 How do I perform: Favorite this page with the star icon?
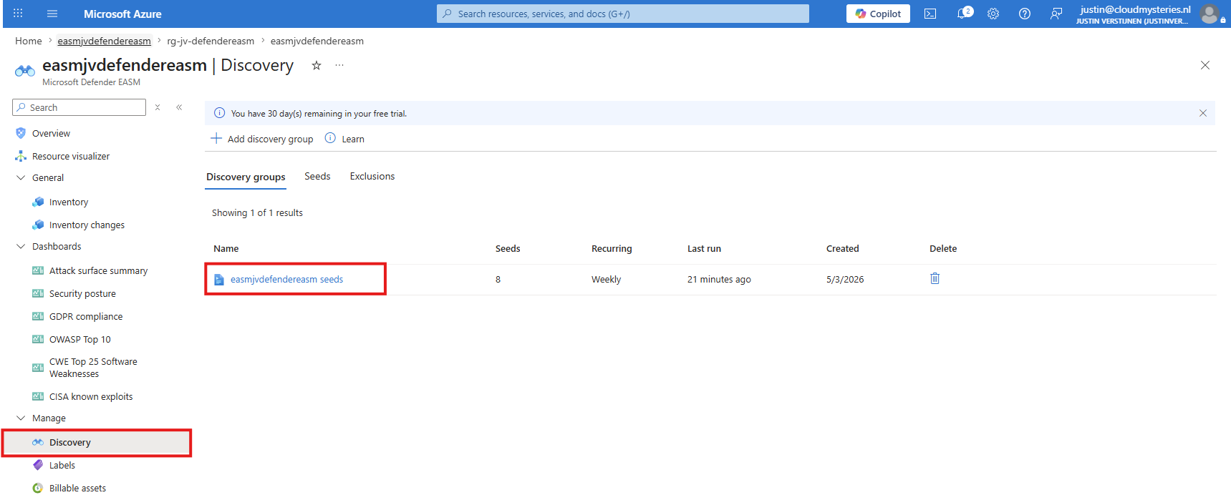[x=317, y=65]
